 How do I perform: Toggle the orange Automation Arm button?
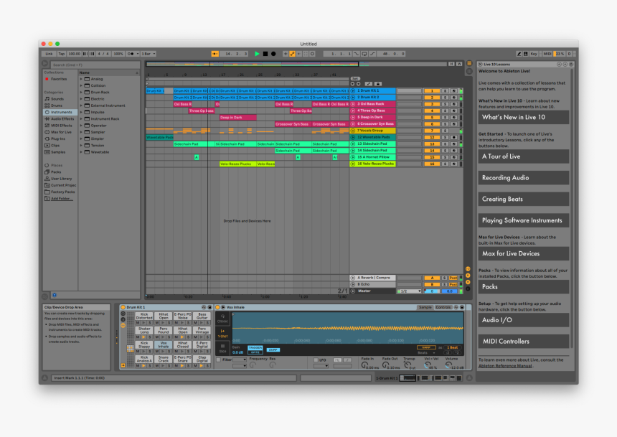pos(293,54)
